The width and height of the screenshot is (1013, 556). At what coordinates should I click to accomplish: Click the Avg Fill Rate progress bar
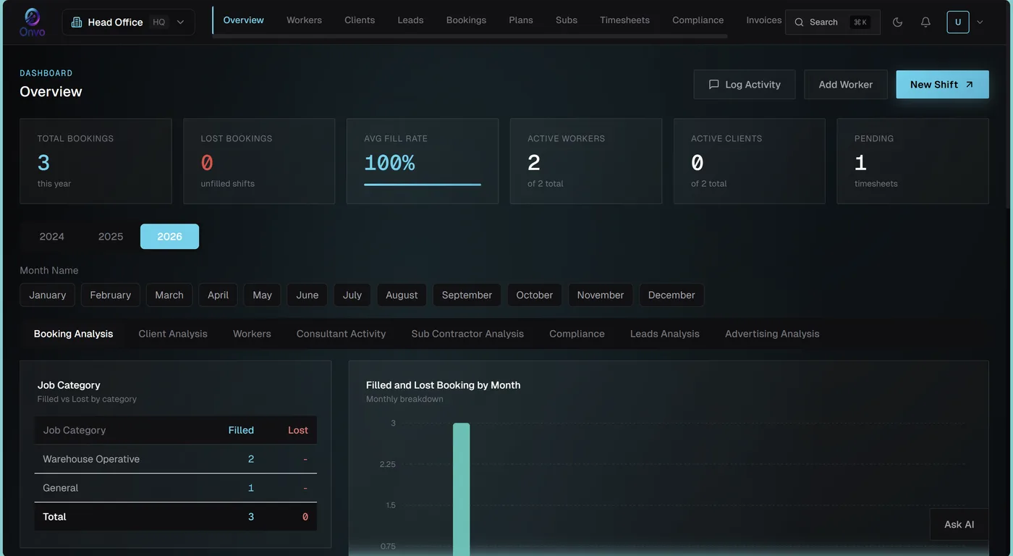point(423,185)
